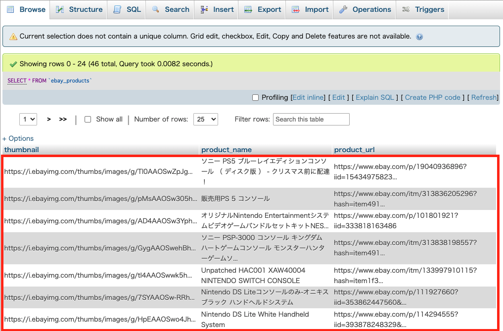Select the thumbnail cell ending 'TI0AAOSwZpJg...'

101,172
